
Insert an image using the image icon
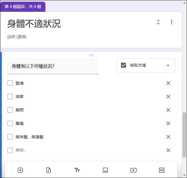point(105,170)
